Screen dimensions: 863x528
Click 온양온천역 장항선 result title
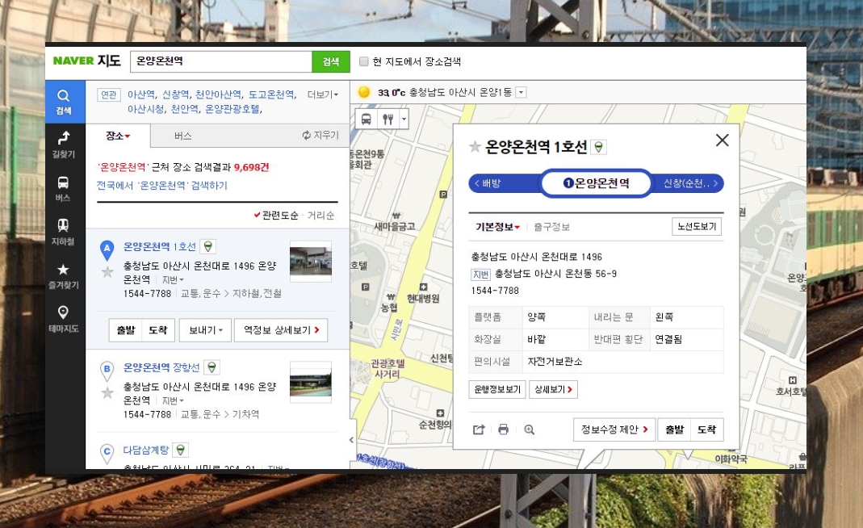tap(161, 367)
